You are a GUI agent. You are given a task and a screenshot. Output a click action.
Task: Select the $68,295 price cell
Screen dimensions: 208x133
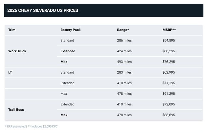(169, 51)
